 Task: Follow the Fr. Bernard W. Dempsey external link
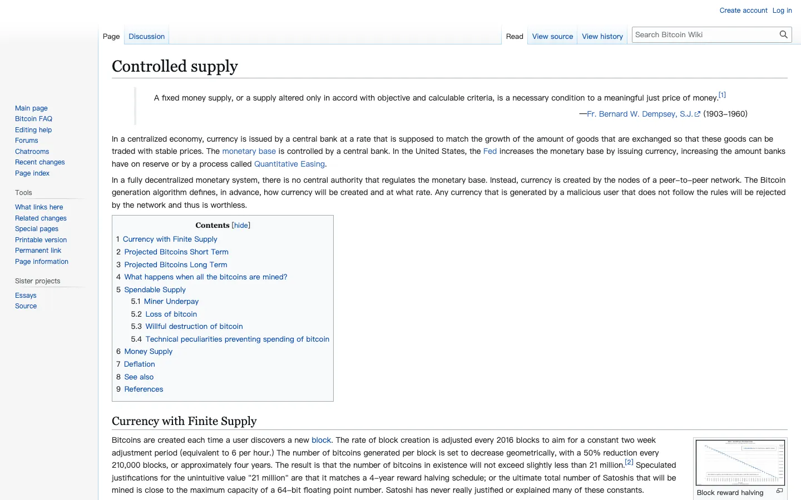click(x=643, y=114)
